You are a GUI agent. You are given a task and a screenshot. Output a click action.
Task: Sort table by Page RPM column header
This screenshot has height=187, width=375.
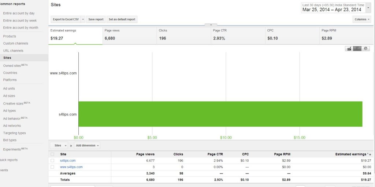click(282, 154)
